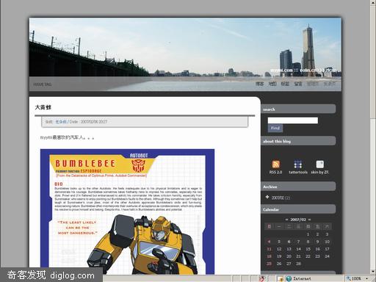Click the 2007/02 calendar month title
Viewport: 376px width, 282px height.
tap(298, 220)
